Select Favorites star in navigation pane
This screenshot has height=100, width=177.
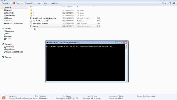3,8
